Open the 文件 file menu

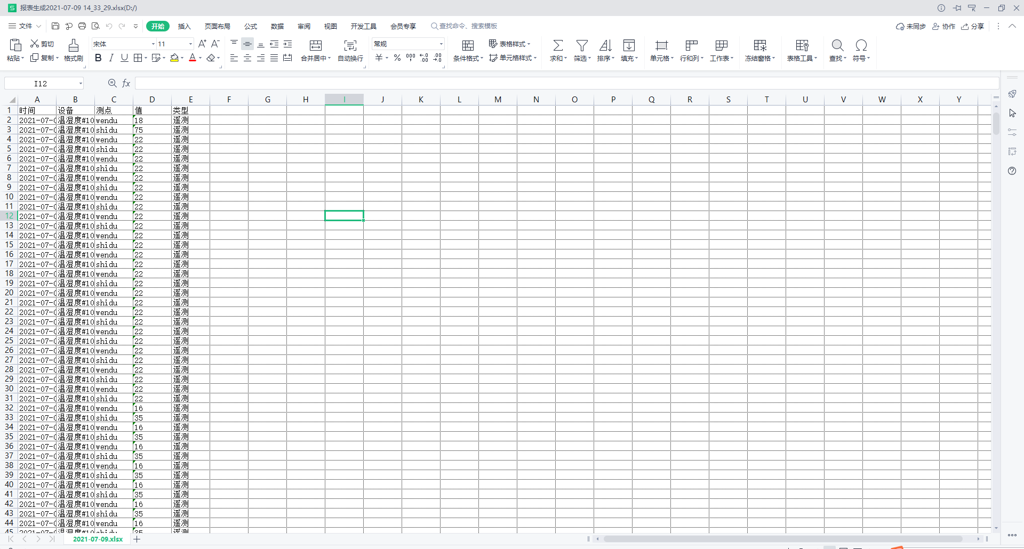[x=25, y=26]
